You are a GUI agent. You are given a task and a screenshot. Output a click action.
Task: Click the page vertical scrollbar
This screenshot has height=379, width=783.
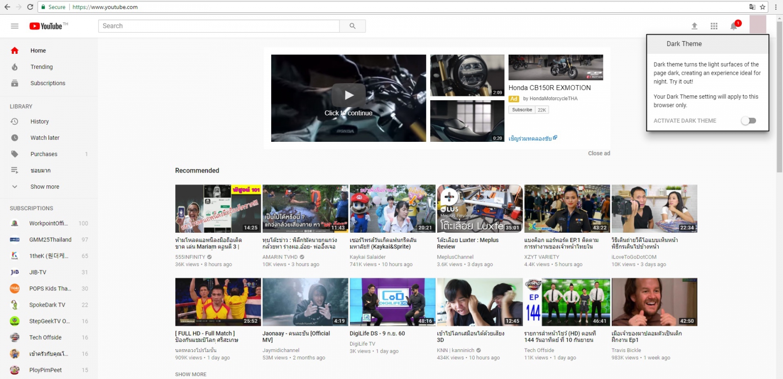tap(779, 98)
